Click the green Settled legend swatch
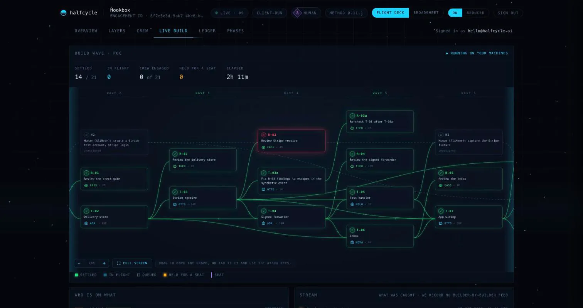 click(x=76, y=275)
